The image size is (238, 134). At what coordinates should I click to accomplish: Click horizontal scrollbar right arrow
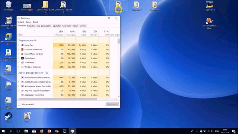(116, 99)
